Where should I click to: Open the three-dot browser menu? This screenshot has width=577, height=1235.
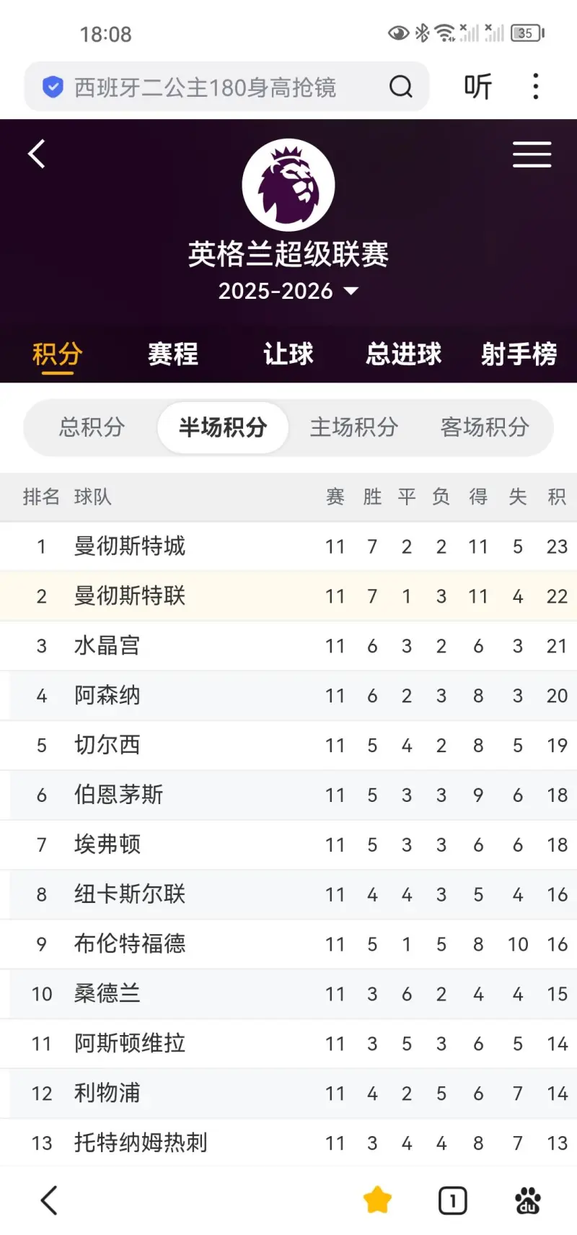535,87
